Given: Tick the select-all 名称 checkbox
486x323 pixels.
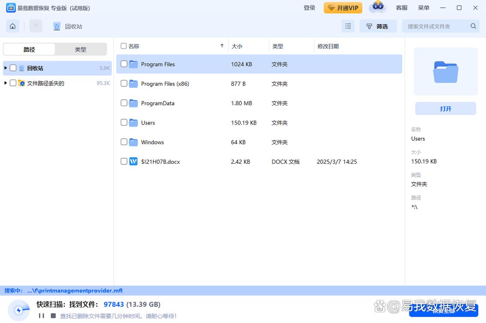Looking at the screenshot, I should [x=123, y=46].
